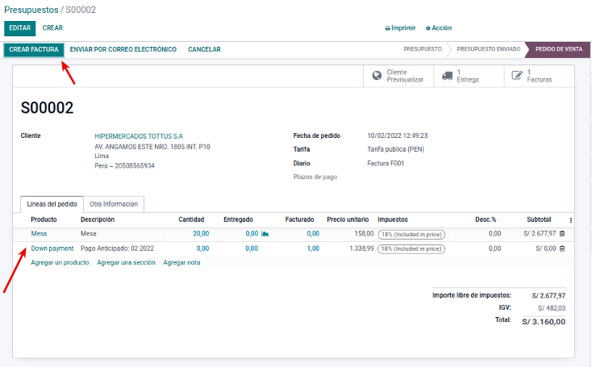Expand the Acción dropdown

point(439,27)
